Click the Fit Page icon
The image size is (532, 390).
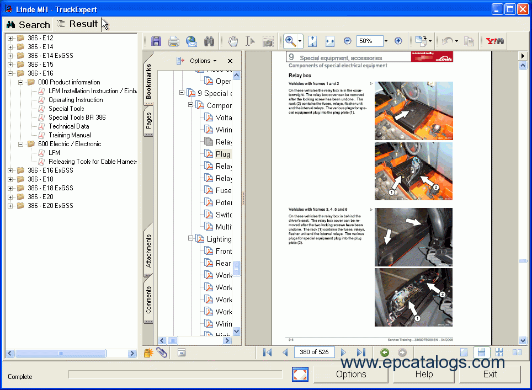312,41
